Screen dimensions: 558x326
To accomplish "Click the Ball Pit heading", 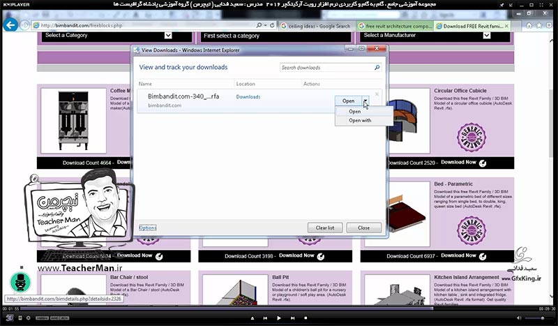I will (x=280, y=277).
